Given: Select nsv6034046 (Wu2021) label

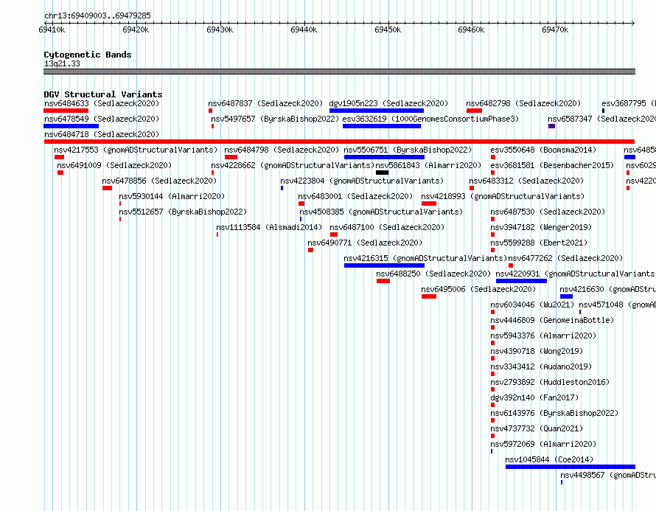Looking at the screenshot, I should tap(533, 305).
